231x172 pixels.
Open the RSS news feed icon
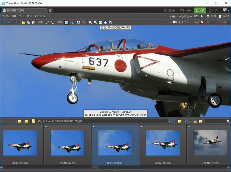(x=202, y=17)
